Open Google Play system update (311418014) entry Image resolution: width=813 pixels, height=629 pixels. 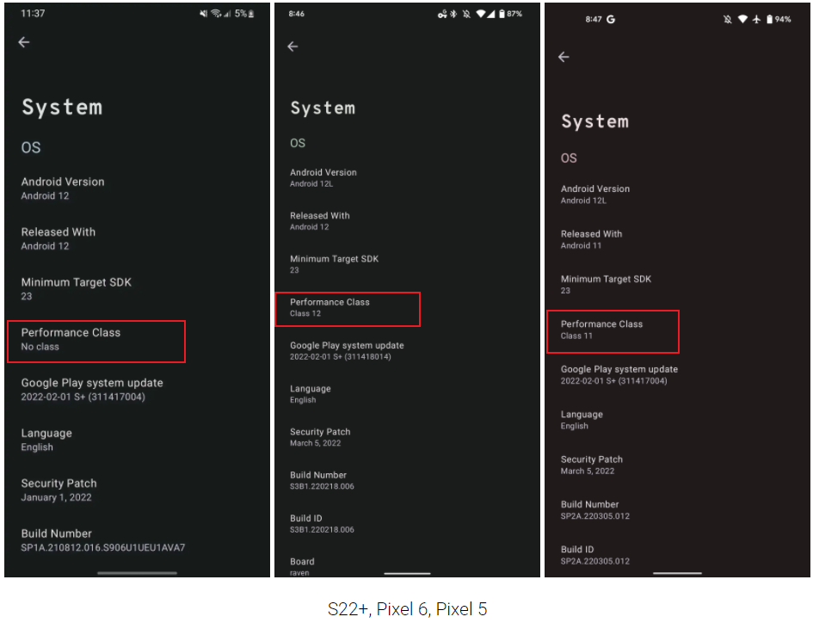pyautogui.click(x=347, y=350)
